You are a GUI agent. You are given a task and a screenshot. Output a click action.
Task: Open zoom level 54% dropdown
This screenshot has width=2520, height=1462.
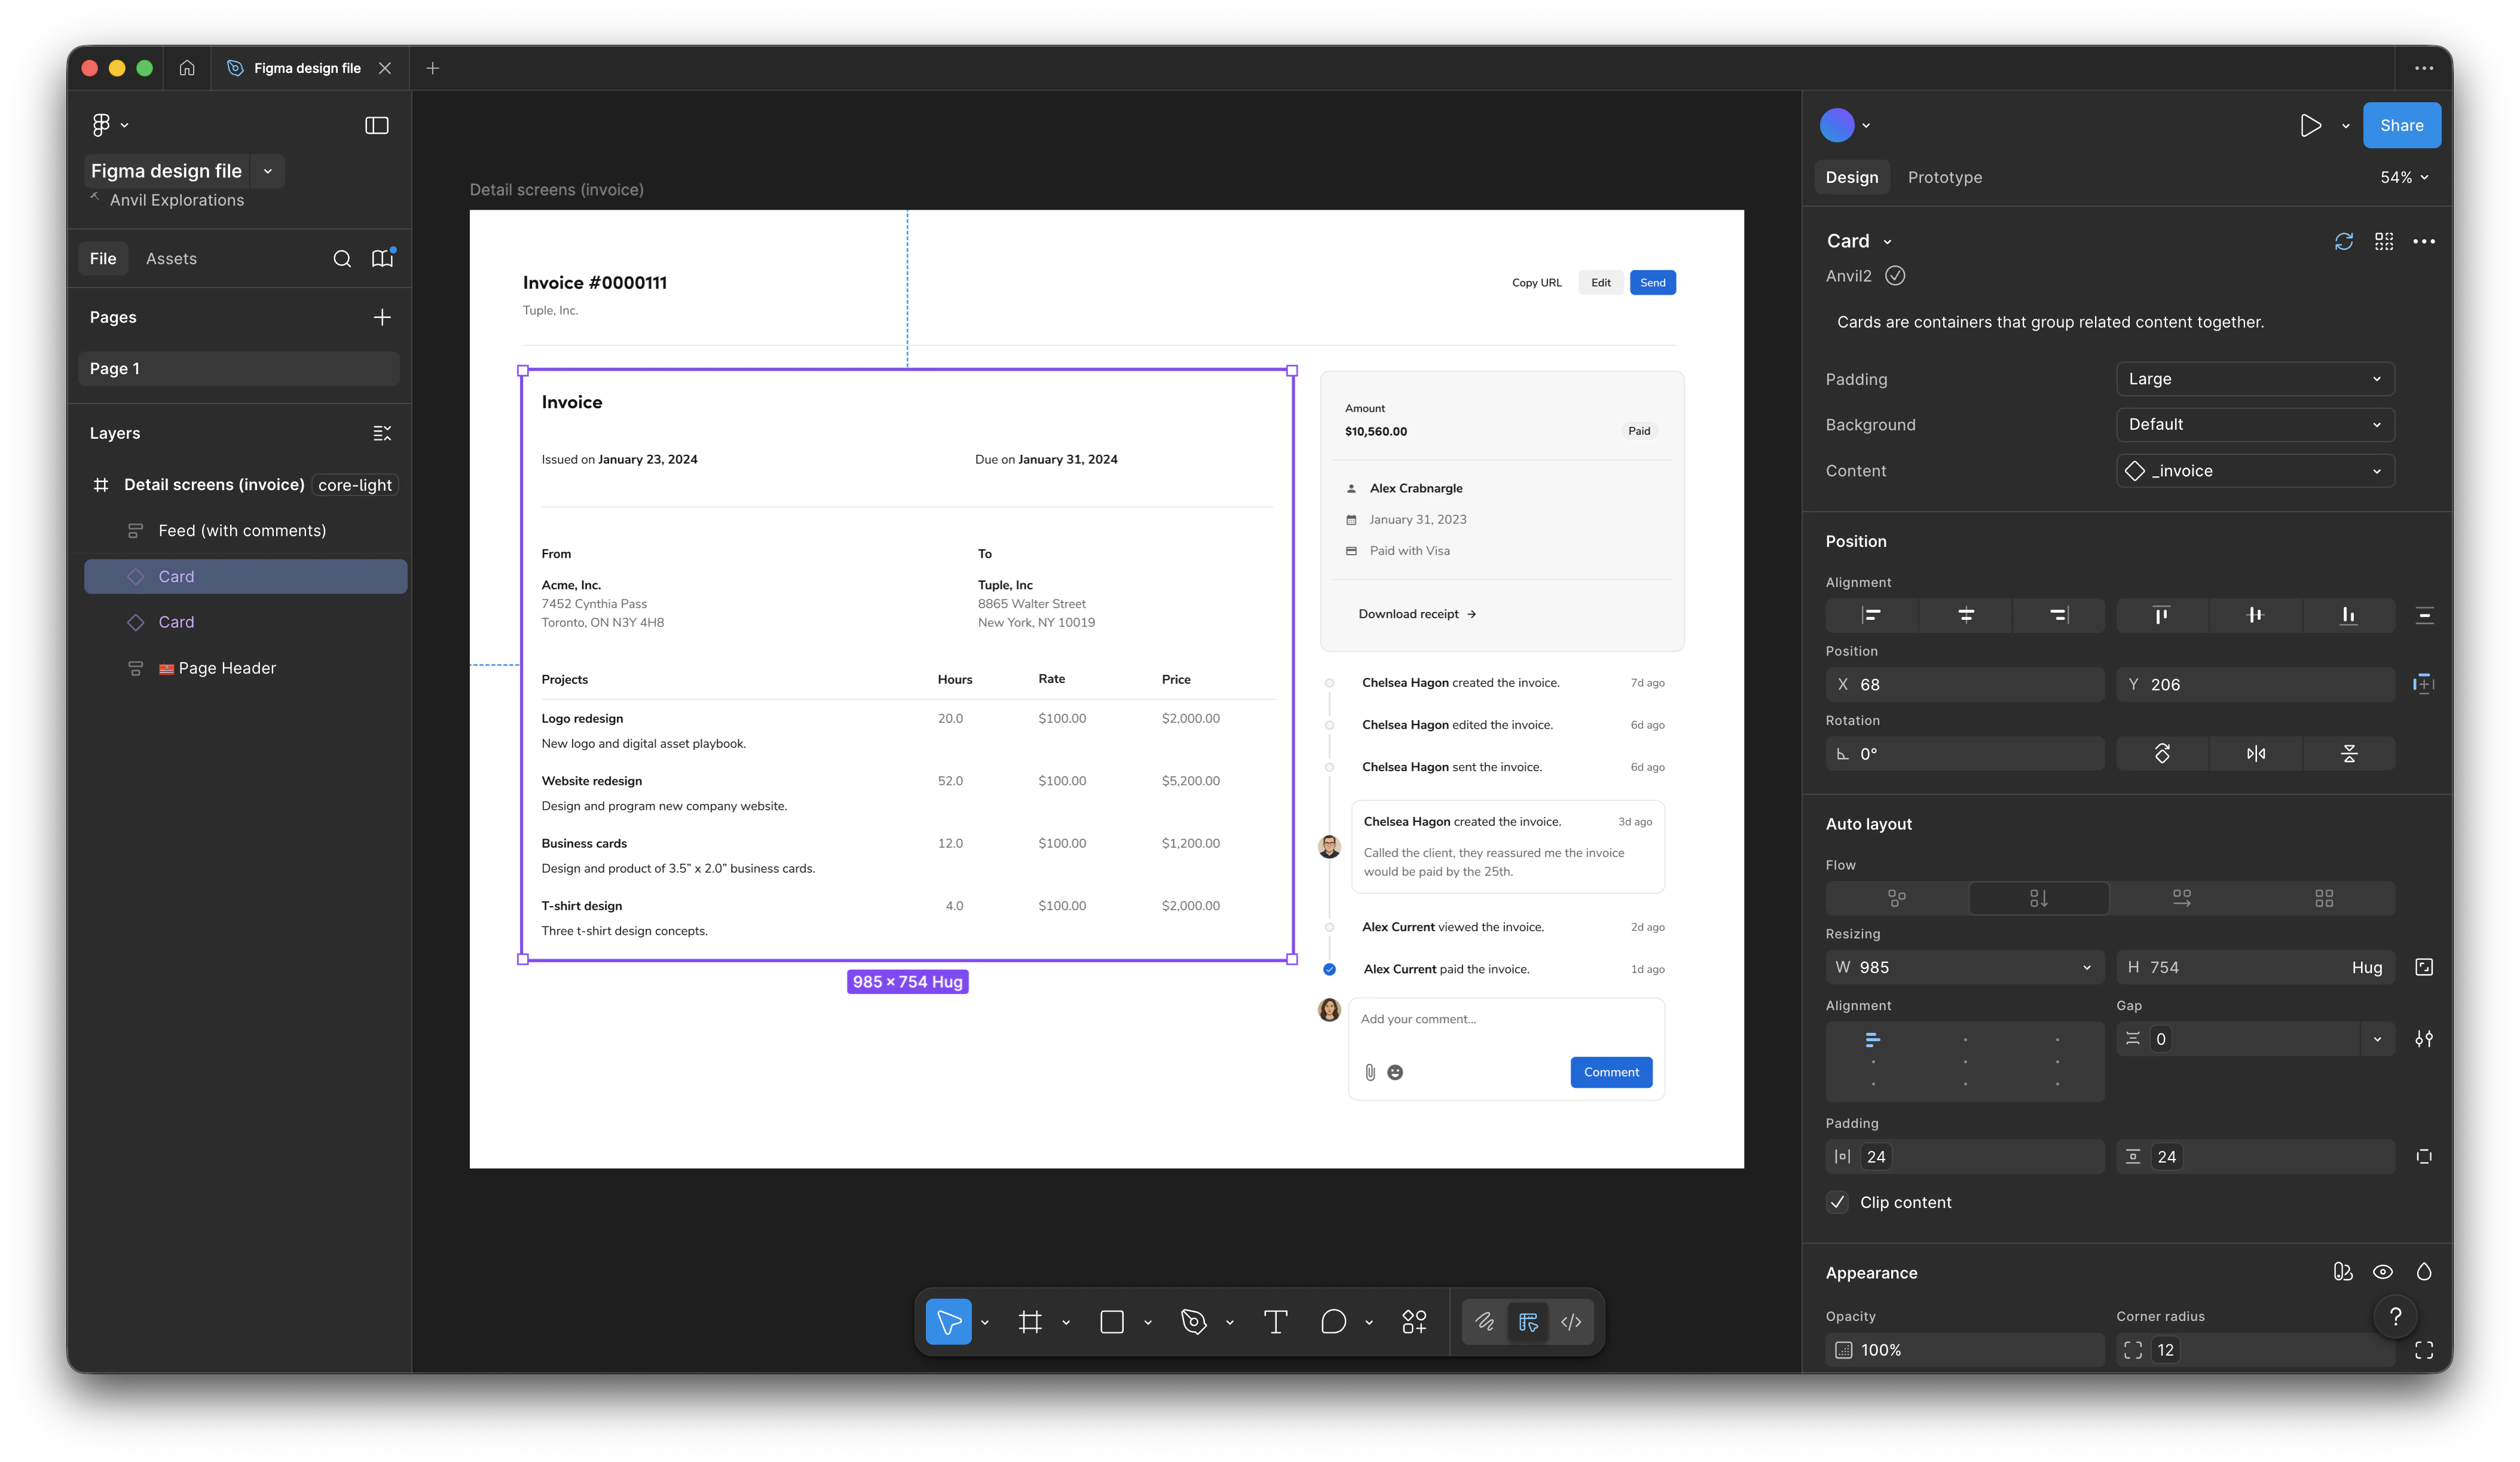pyautogui.click(x=2404, y=177)
